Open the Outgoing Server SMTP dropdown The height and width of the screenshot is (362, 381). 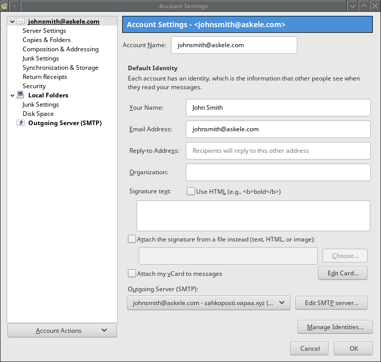(208, 303)
